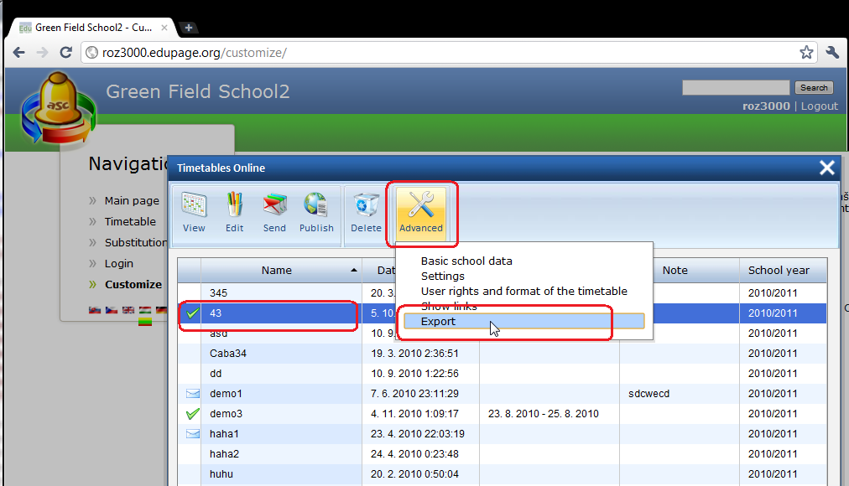The image size is (849, 486).
Task: Bookmark page with star icon
Action: [806, 53]
